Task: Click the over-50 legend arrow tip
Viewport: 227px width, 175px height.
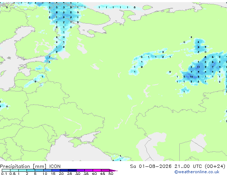Action: point(113,170)
